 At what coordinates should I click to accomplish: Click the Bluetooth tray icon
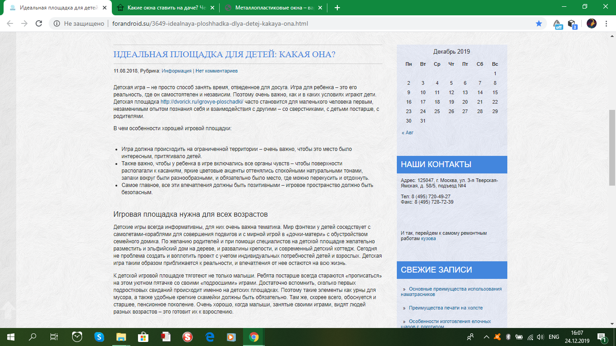click(508, 337)
